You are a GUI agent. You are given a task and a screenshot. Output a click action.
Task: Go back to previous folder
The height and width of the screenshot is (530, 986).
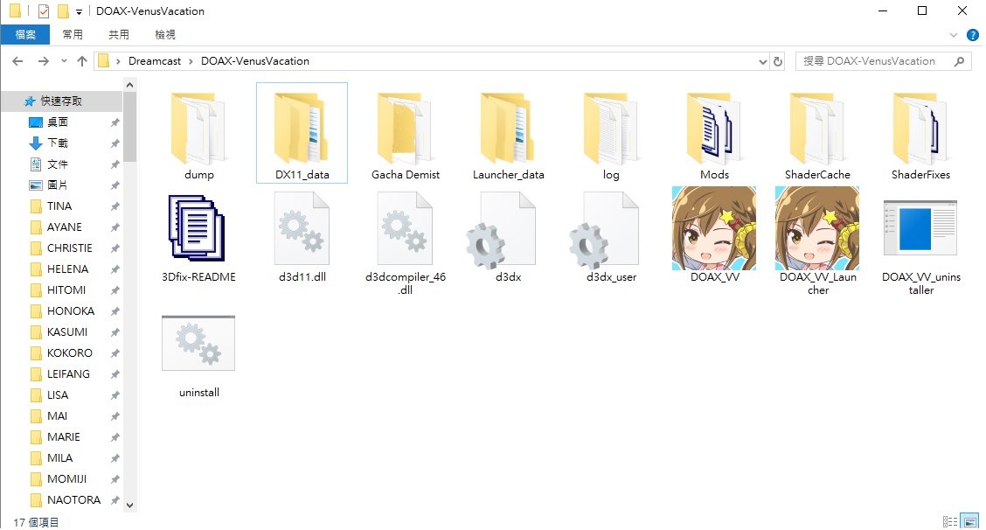click(x=17, y=61)
